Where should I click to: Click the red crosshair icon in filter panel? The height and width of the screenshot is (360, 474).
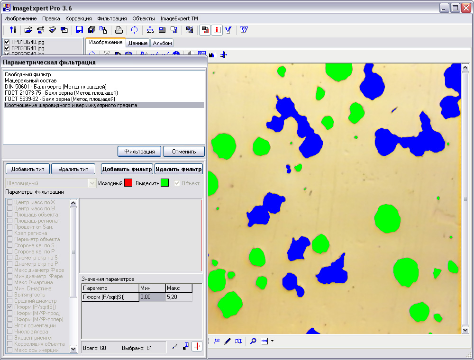tap(197, 346)
